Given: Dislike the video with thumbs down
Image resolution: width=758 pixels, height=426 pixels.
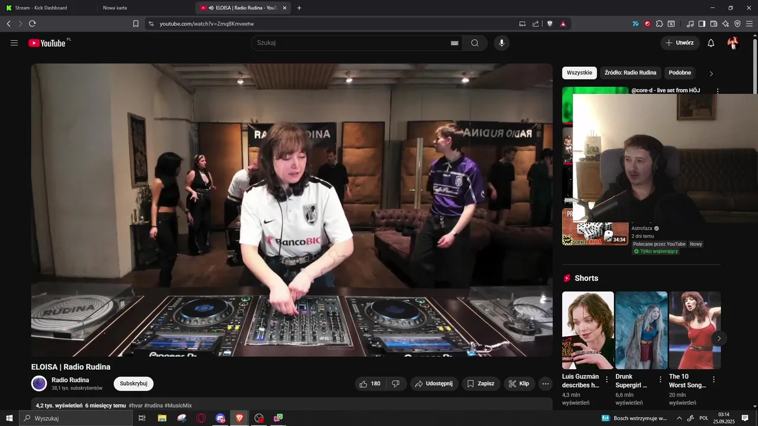Looking at the screenshot, I should point(396,383).
